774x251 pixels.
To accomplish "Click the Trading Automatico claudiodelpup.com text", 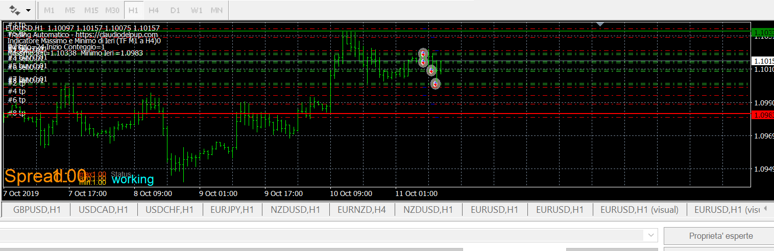I will coord(83,35).
